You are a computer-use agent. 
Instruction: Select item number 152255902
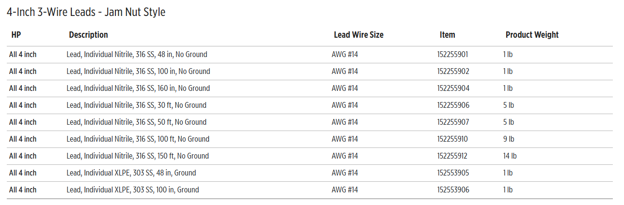tap(453, 72)
